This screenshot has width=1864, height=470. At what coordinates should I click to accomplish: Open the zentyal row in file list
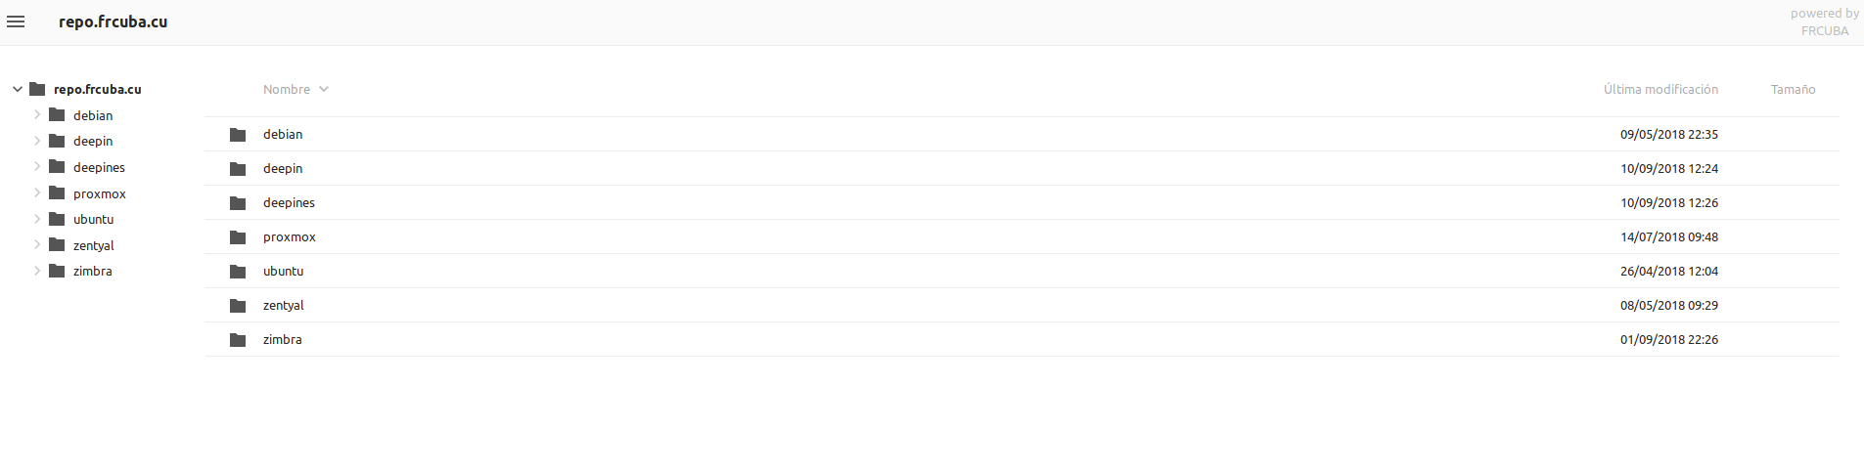[x=1022, y=305]
